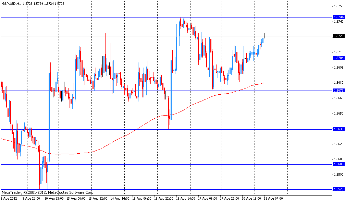Click the 20 Aug 15:00 time label

[x=251, y=198]
